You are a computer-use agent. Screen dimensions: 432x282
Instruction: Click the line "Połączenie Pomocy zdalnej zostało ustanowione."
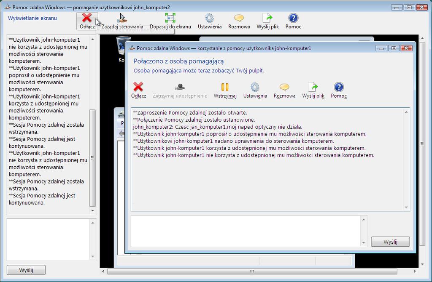[194, 120]
